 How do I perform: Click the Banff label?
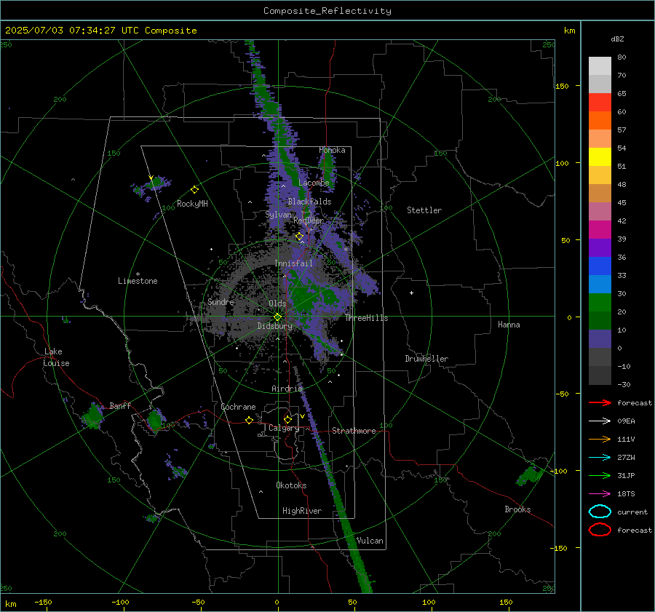pos(120,406)
